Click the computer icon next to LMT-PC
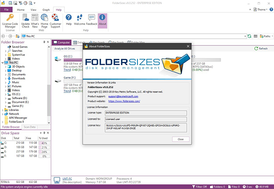This screenshot has height=189, width=274. tap(57, 180)
